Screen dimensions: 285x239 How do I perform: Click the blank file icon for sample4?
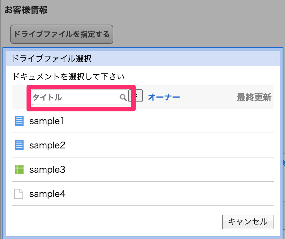(19, 194)
